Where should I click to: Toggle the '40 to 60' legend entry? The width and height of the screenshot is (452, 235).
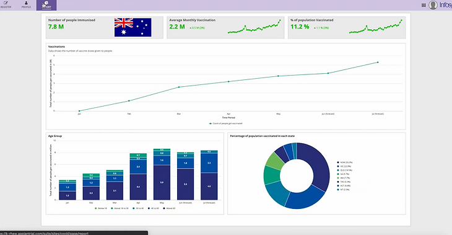coord(154,208)
